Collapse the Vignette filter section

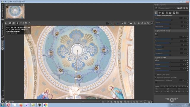click(155, 15)
